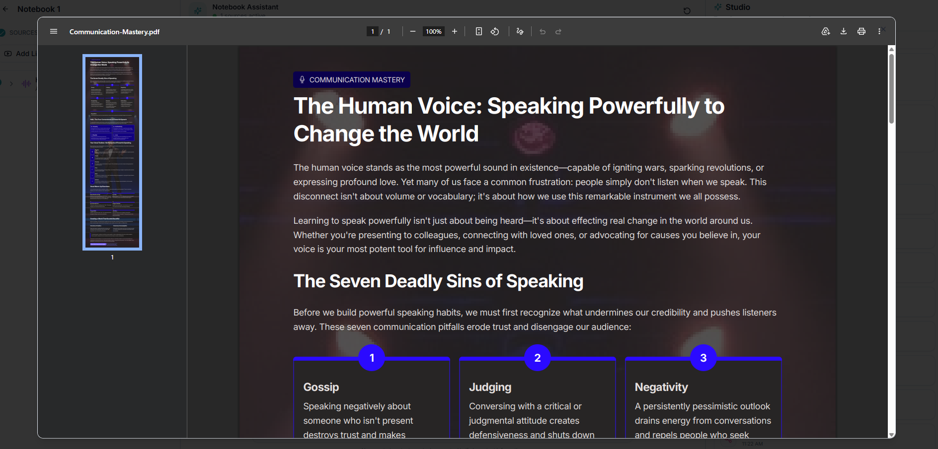Click the fit to page icon

click(x=478, y=31)
